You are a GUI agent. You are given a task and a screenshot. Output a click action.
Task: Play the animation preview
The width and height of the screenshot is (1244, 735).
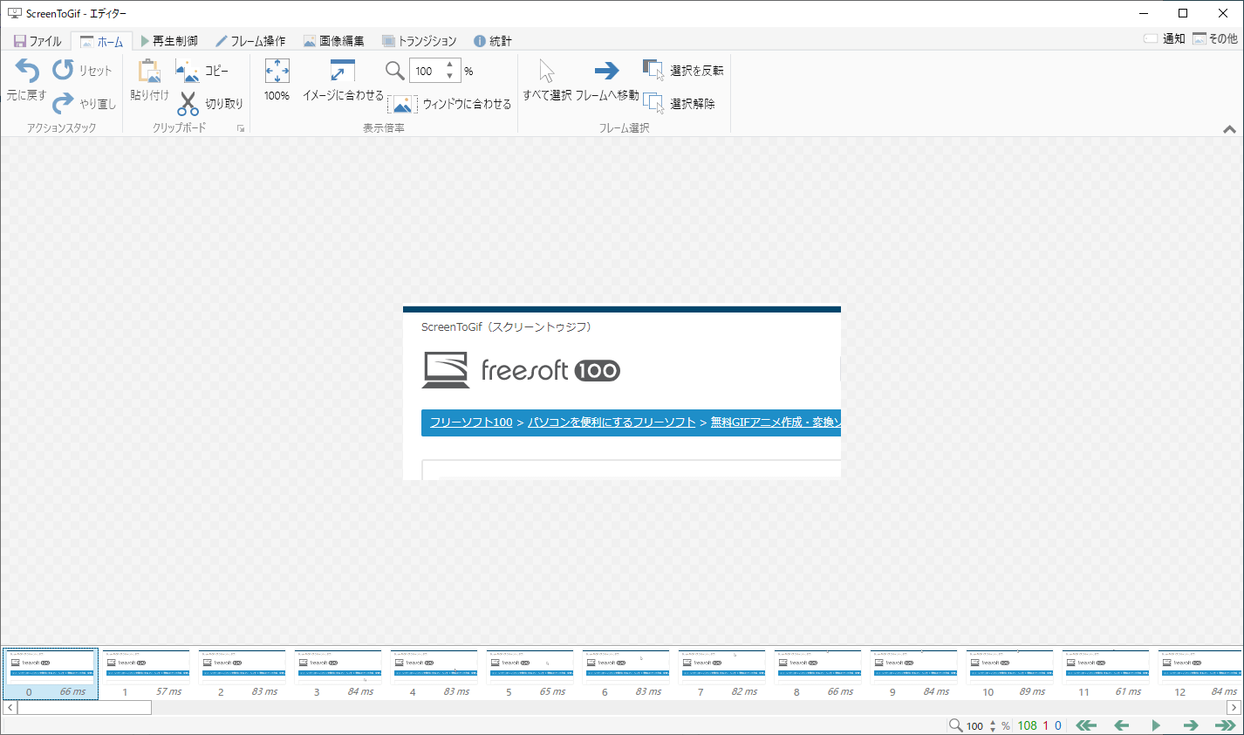pos(1156,725)
